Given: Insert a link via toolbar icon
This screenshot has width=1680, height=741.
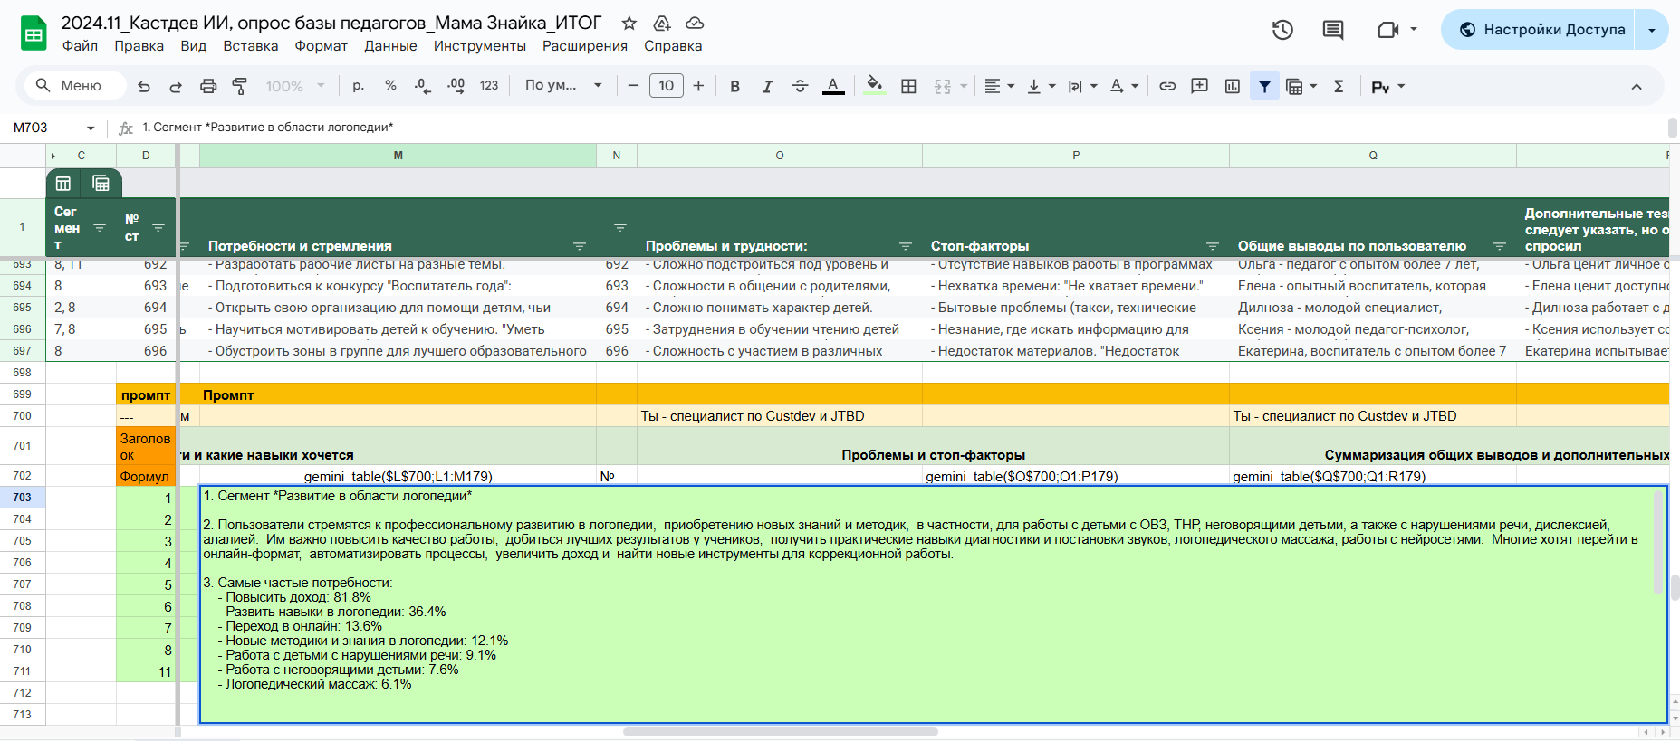Looking at the screenshot, I should 1167,86.
